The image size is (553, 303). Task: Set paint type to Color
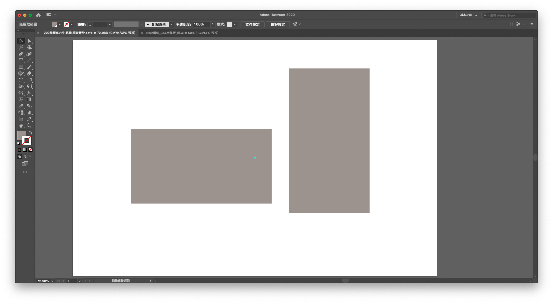19,150
